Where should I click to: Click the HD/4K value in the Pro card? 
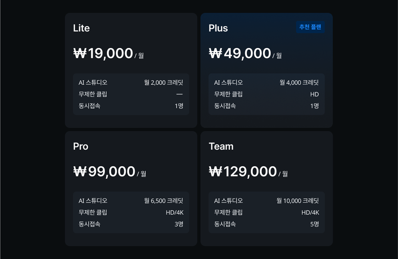point(175,213)
